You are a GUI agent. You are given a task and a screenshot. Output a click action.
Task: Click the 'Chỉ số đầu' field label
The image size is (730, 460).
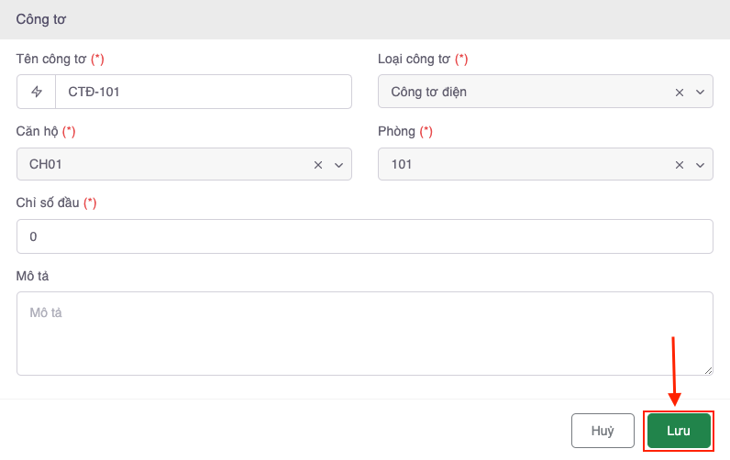[48, 203]
